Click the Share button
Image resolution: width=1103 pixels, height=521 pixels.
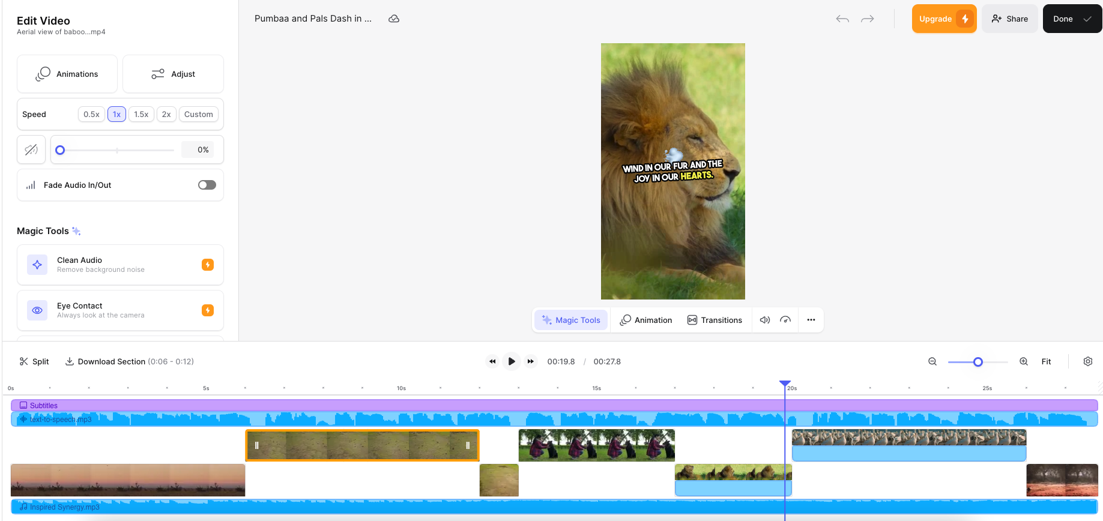[1009, 19]
